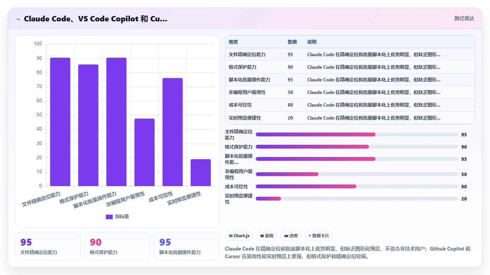The height and width of the screenshot is (275, 490).
Task: Click the 数据 column header
Action: [x=292, y=42]
